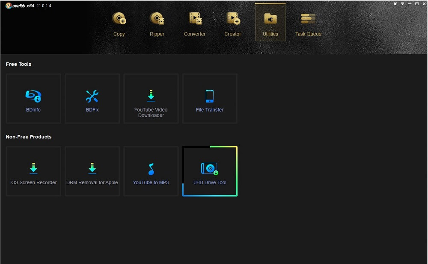The image size is (428, 264).
Task: Click the version number "11.0.1.4"
Action: 44,6
